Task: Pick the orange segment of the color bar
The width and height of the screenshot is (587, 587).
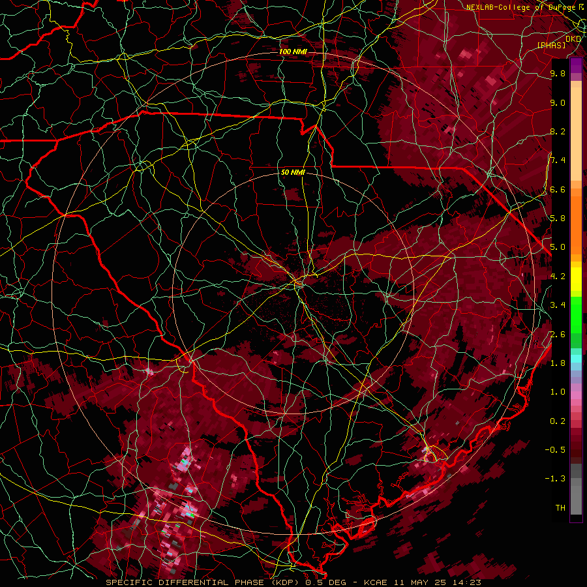Action: (x=576, y=224)
